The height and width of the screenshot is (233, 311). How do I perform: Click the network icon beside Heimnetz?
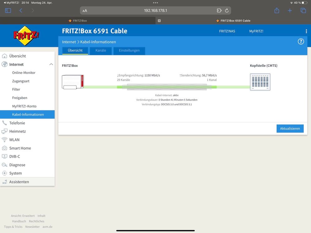pyautogui.click(x=4, y=131)
